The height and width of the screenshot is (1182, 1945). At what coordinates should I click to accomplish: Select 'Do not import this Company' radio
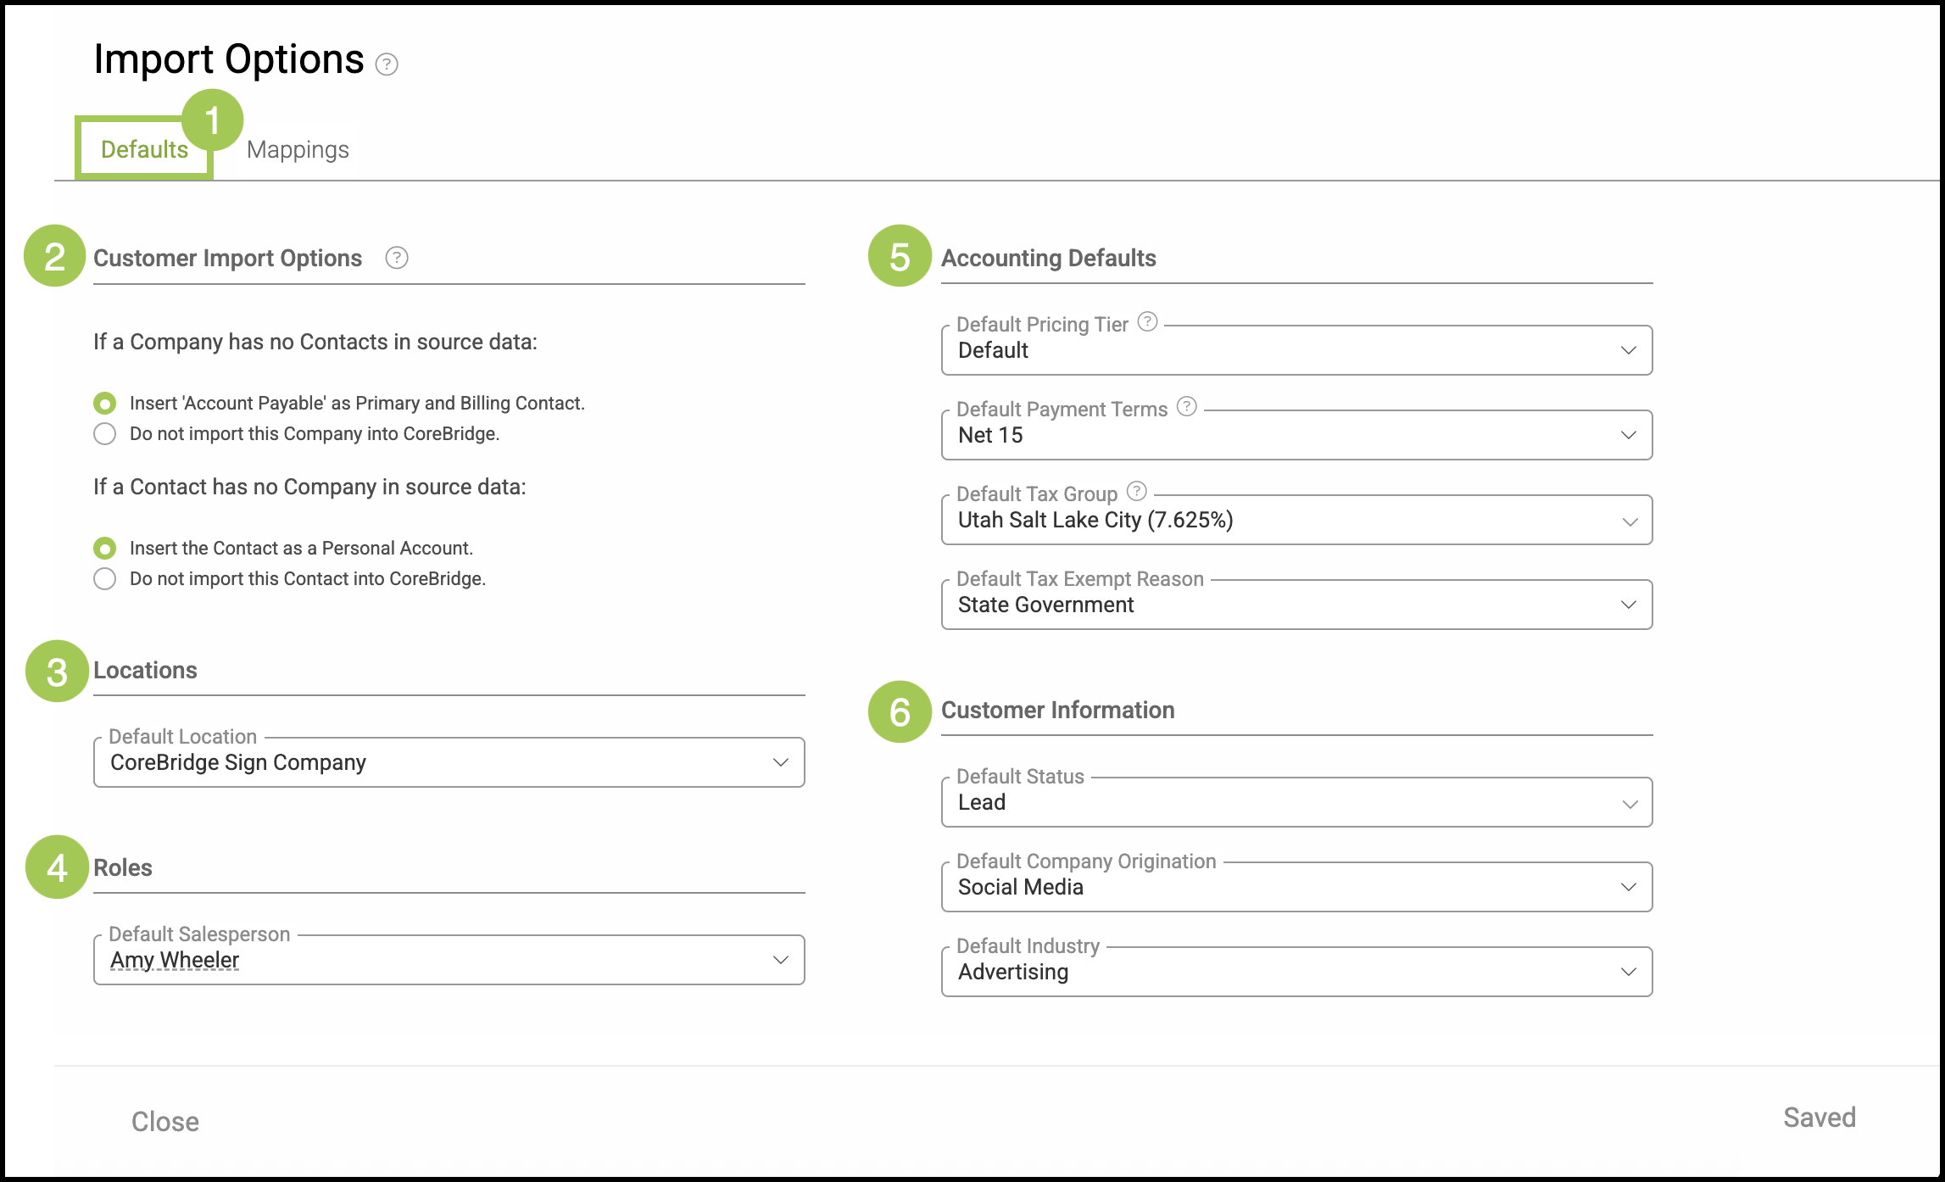click(x=105, y=434)
